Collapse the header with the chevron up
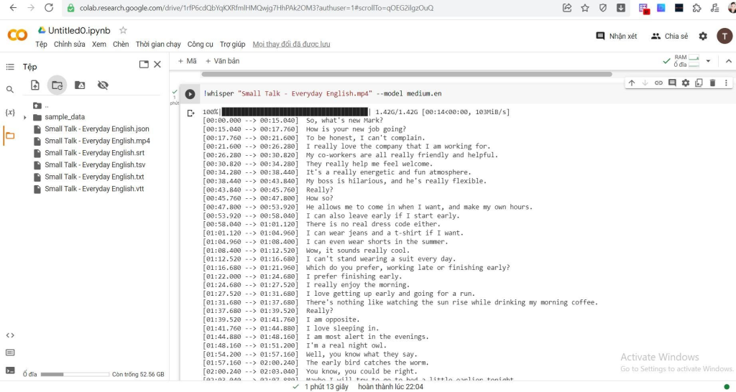Image resolution: width=736 pixels, height=392 pixels. coord(729,61)
